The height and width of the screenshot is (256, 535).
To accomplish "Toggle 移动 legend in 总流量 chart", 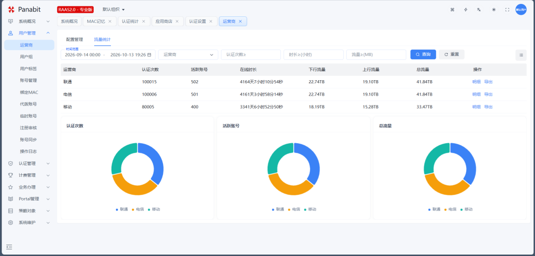I will pyautogui.click(x=467, y=209).
